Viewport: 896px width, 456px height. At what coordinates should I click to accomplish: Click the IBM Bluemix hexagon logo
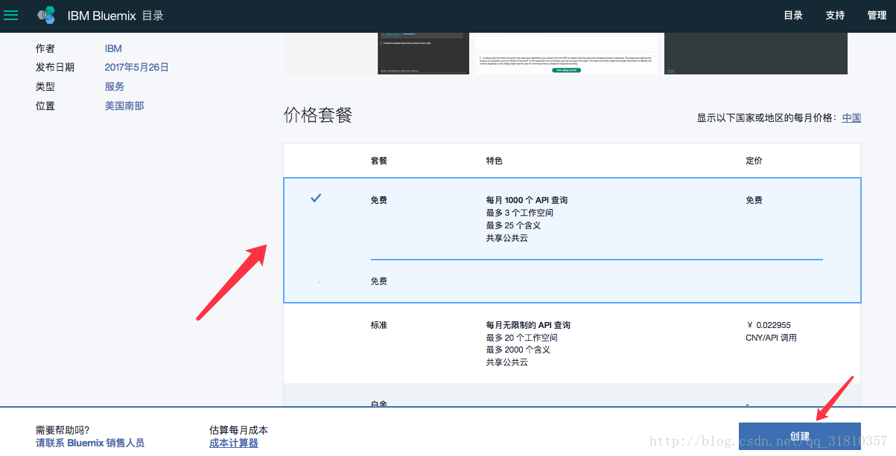(x=47, y=16)
